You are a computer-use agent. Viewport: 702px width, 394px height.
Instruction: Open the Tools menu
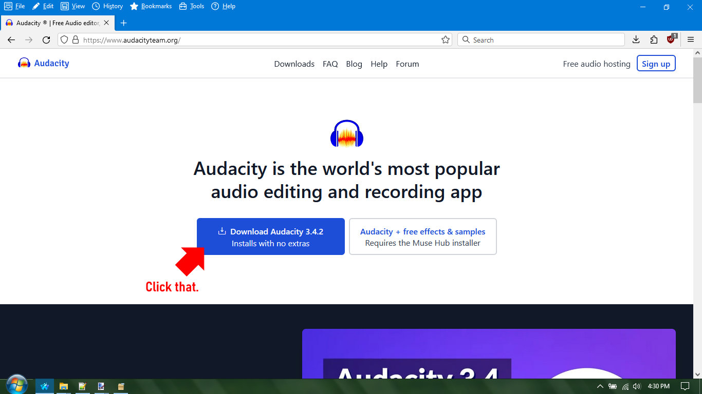tap(192, 6)
